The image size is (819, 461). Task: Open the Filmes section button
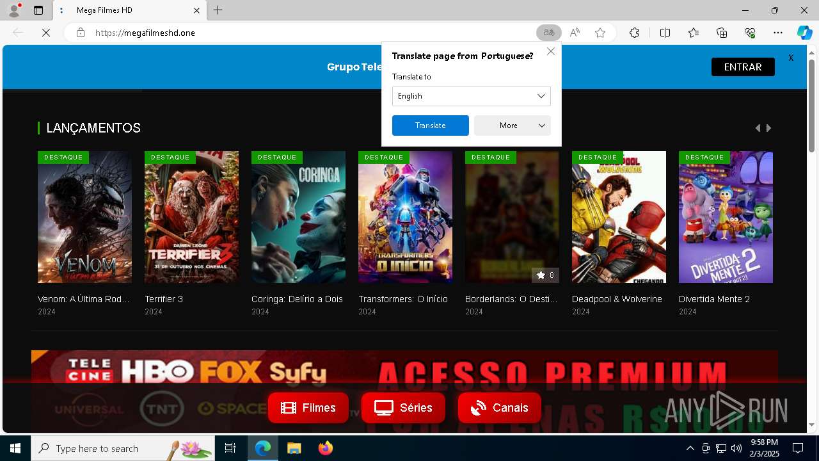tap(308, 408)
